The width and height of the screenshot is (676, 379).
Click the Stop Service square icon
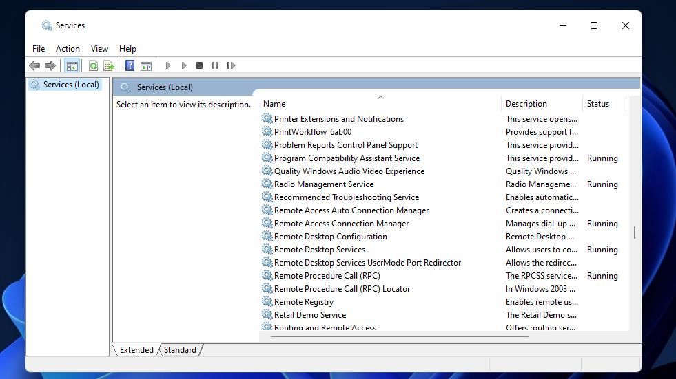(x=199, y=65)
